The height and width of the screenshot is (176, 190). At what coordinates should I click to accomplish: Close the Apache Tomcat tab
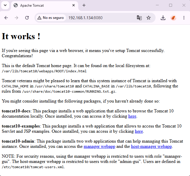tap(74, 5)
